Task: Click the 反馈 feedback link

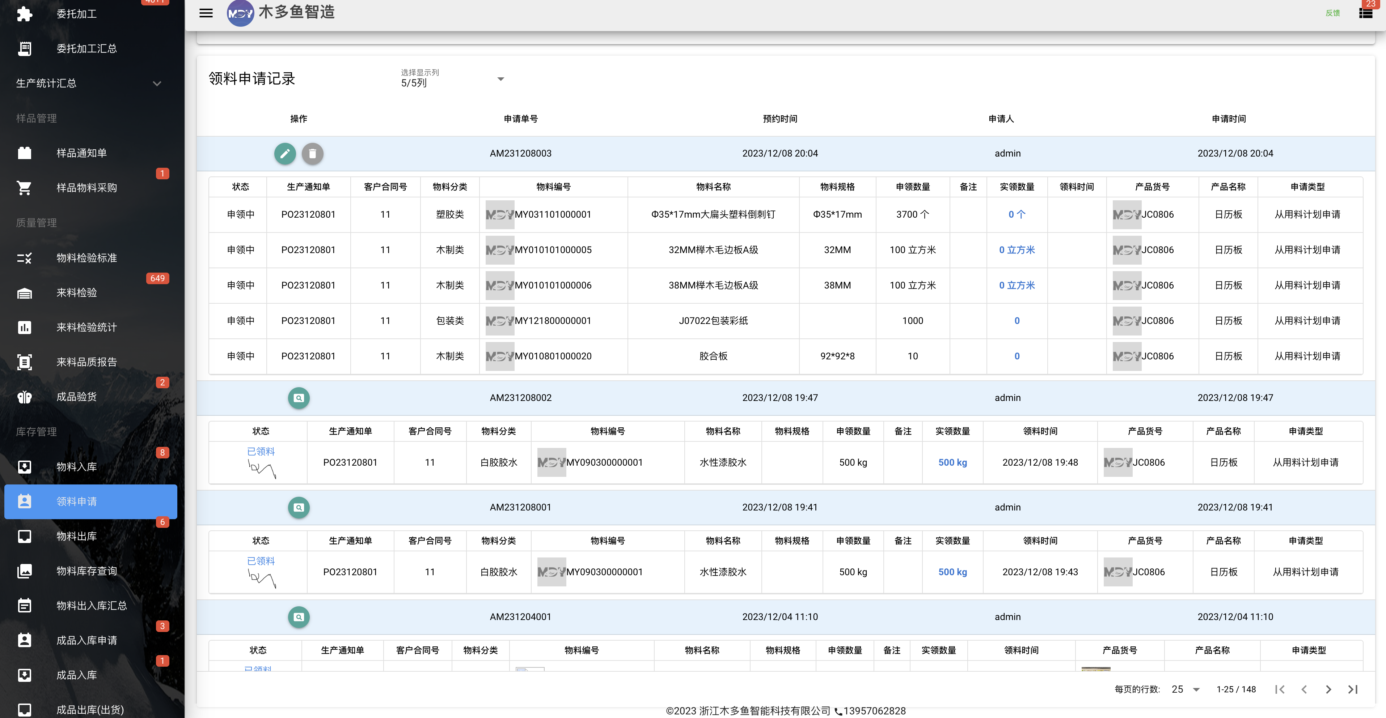Action: point(1332,13)
